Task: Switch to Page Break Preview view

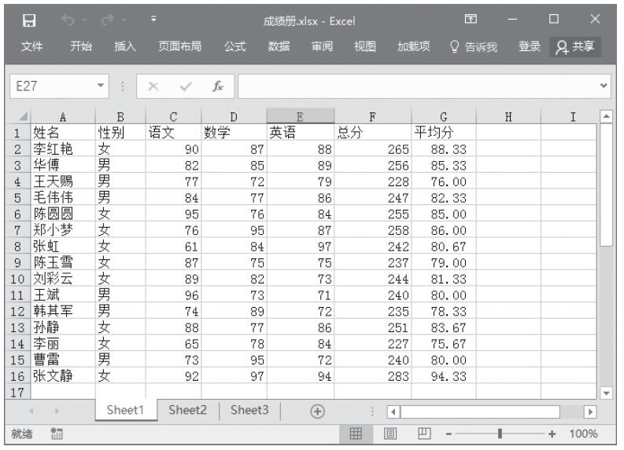Action: click(x=422, y=434)
